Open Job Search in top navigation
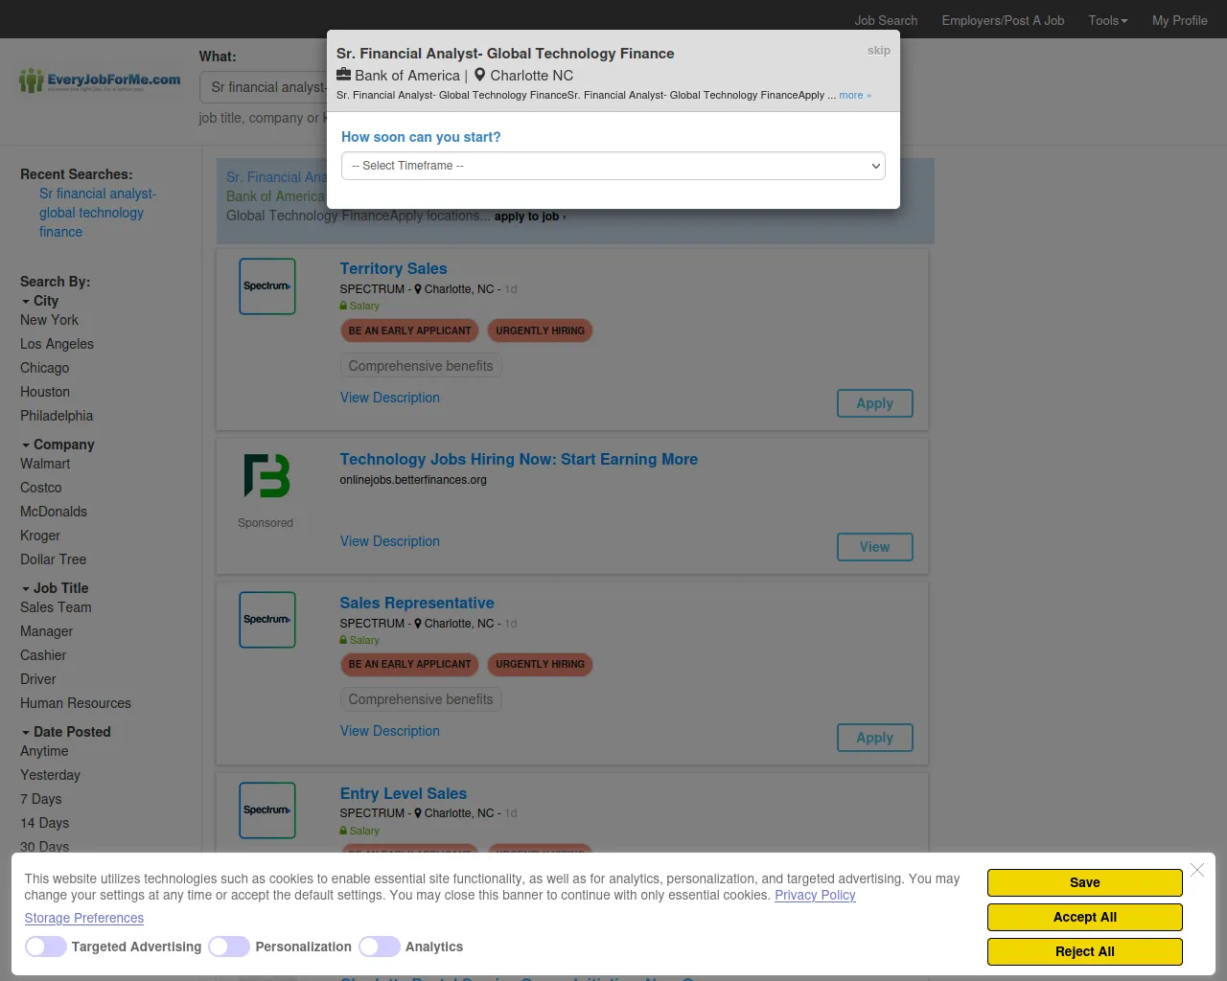1227x981 pixels. 886,20
